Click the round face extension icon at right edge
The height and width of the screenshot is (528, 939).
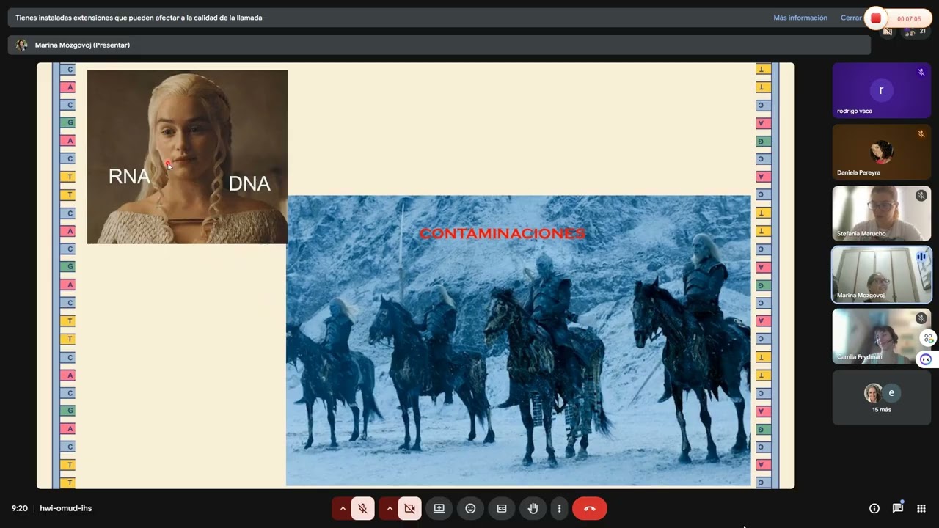click(926, 359)
